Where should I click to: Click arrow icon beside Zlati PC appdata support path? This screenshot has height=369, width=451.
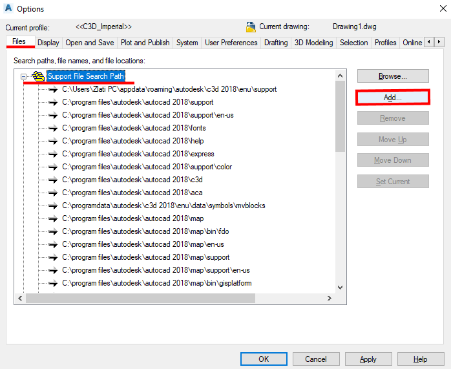tap(53, 89)
